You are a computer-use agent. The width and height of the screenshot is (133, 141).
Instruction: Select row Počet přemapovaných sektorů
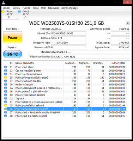pos(65,78)
